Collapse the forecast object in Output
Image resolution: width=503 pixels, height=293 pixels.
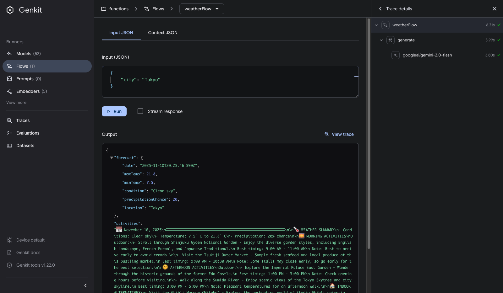[111, 157]
